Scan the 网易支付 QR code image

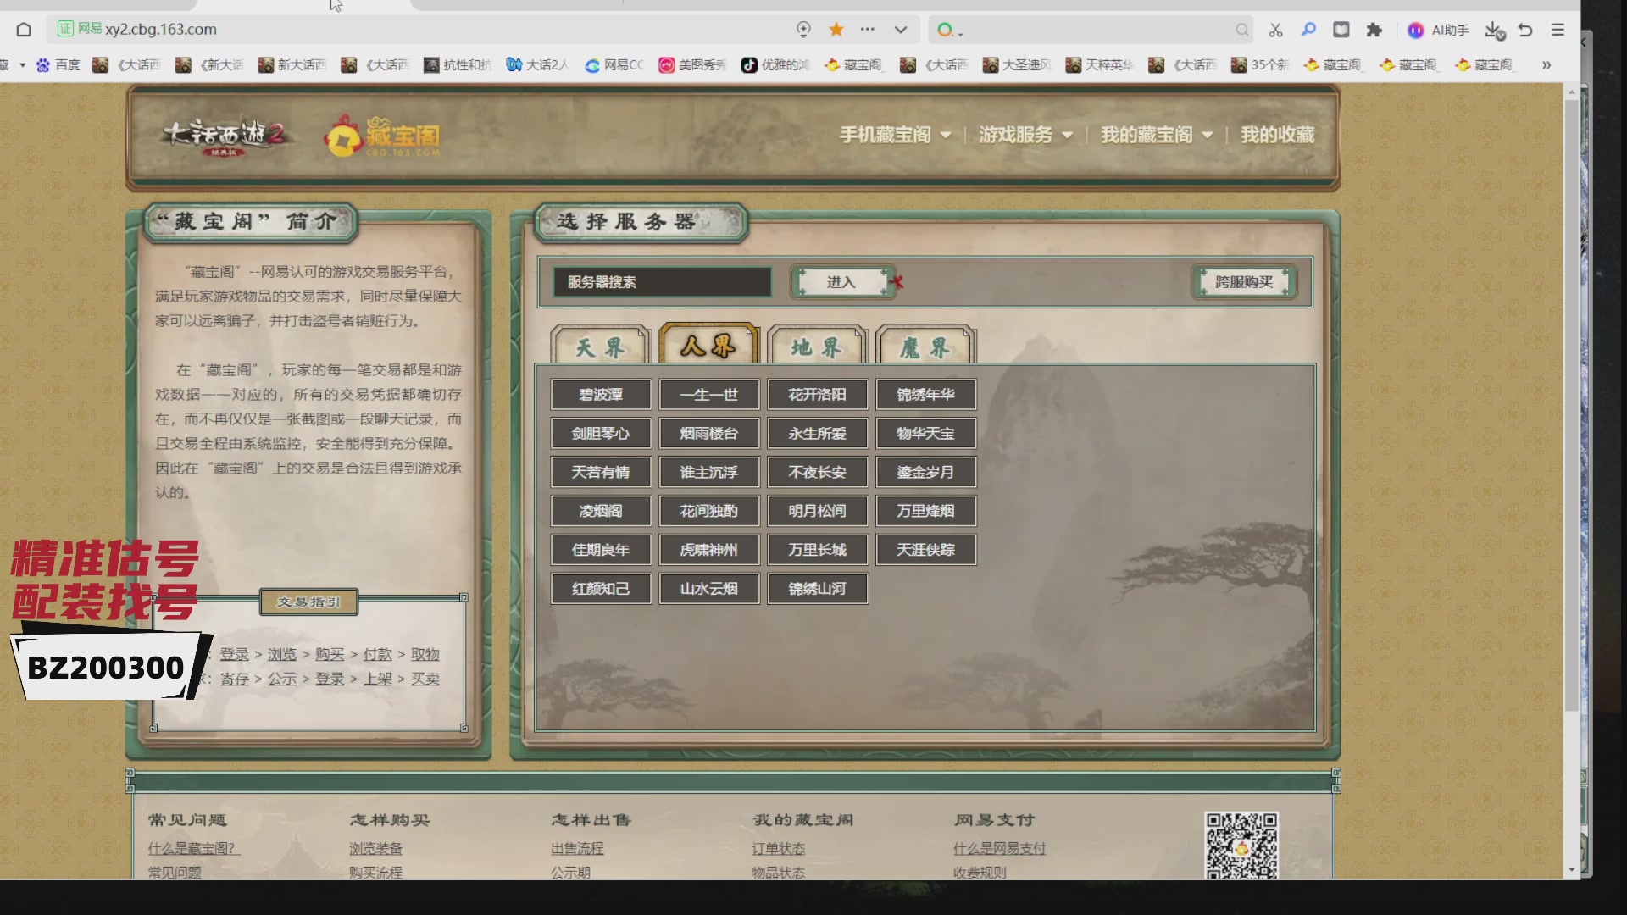[x=1242, y=846]
